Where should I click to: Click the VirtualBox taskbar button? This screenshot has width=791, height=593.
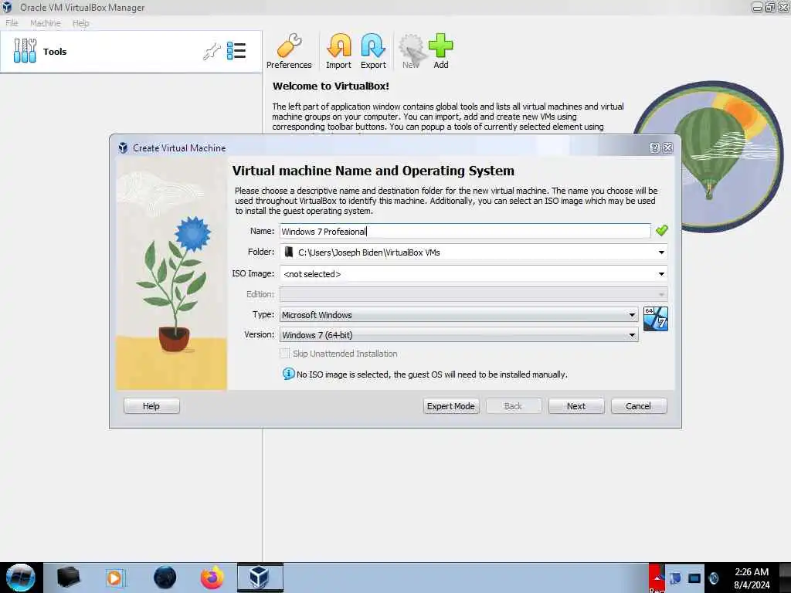click(260, 578)
